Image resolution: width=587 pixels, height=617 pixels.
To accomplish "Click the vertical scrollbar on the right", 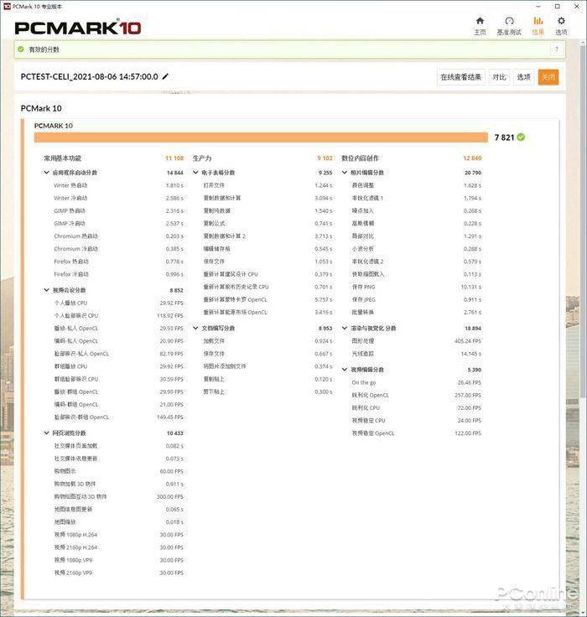I will coord(583,220).
